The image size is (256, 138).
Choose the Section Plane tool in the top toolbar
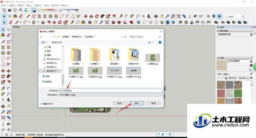[x=208, y=16]
